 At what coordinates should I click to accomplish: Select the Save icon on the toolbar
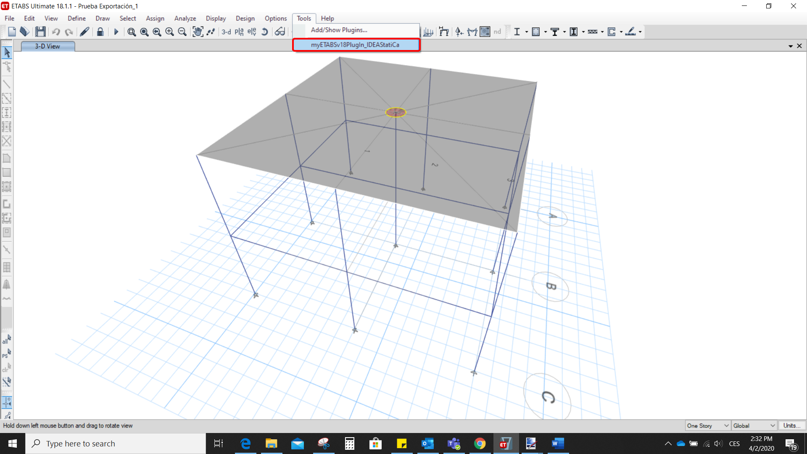40,32
